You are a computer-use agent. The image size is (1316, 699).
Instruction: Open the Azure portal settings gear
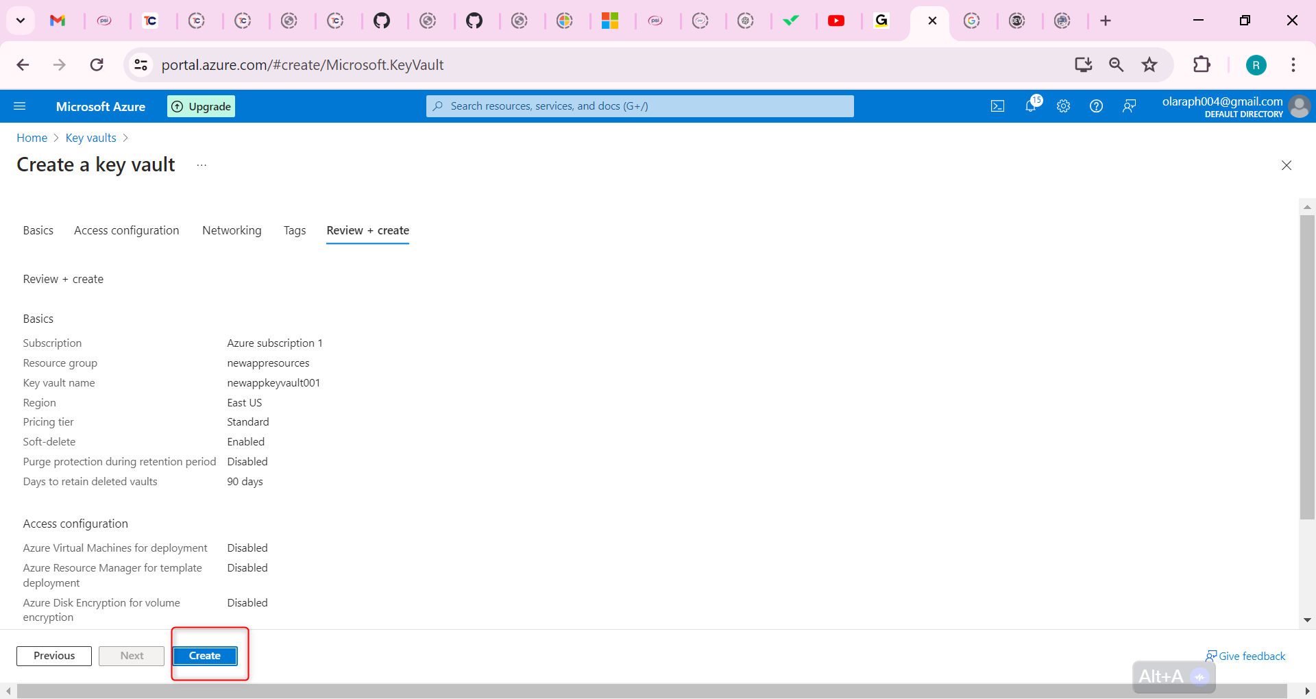tap(1063, 106)
